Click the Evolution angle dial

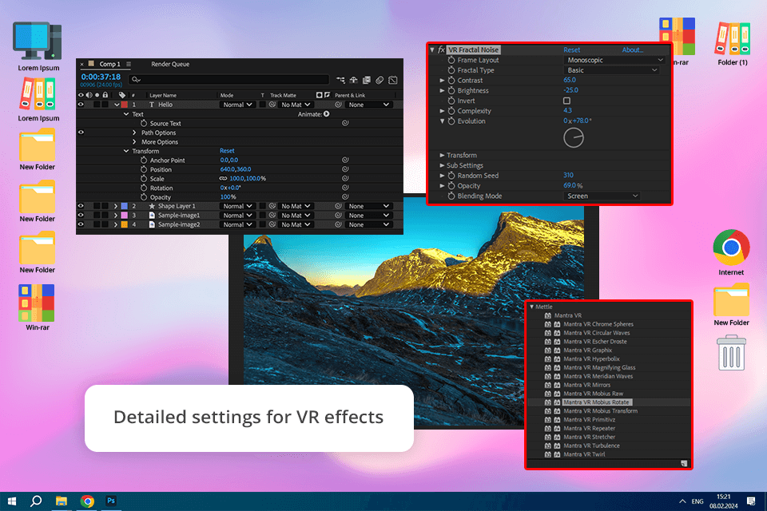coord(574,138)
